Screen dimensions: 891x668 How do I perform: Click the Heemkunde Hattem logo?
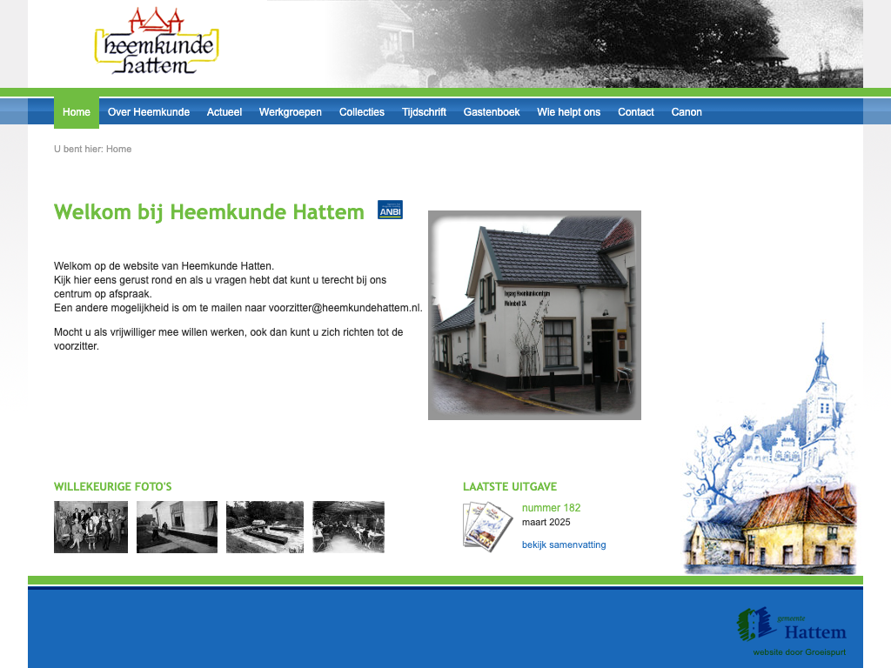(x=157, y=41)
